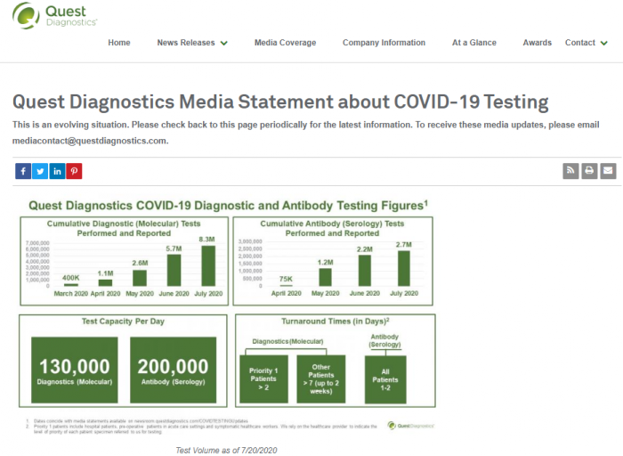
Task: Click the All Patients 1-2 box
Action: [385, 379]
